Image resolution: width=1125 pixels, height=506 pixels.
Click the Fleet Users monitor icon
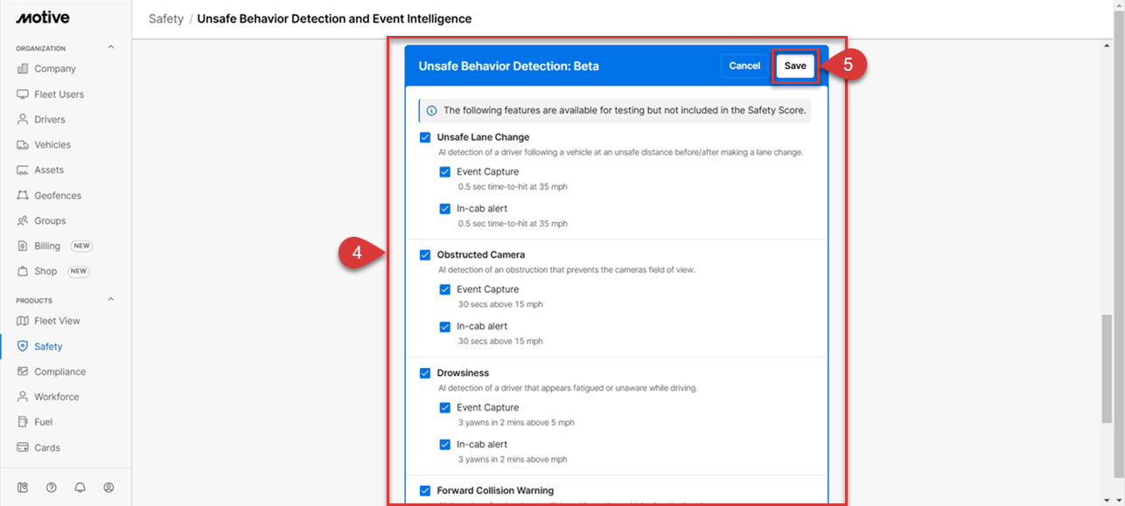coord(23,94)
